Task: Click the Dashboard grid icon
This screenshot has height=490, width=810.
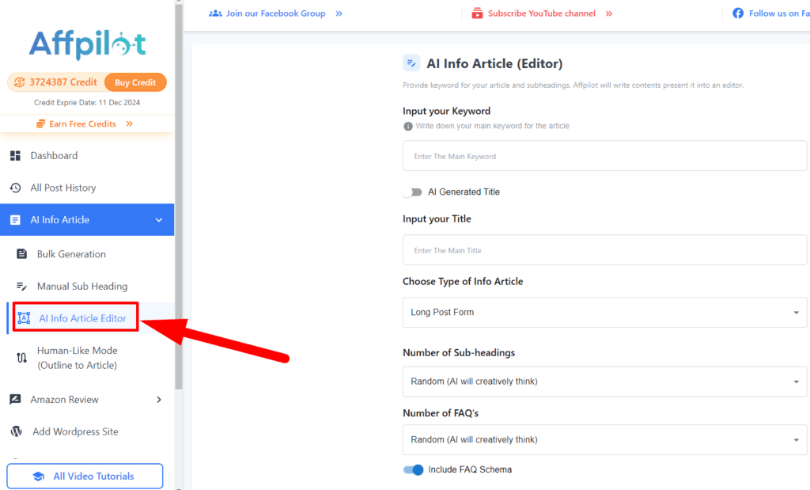Action: (15, 156)
